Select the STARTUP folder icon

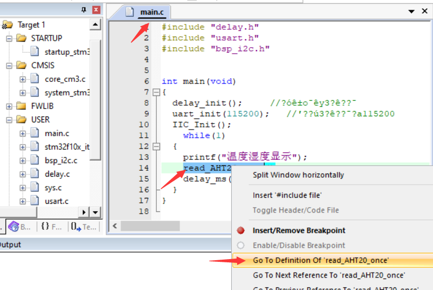[21, 38]
